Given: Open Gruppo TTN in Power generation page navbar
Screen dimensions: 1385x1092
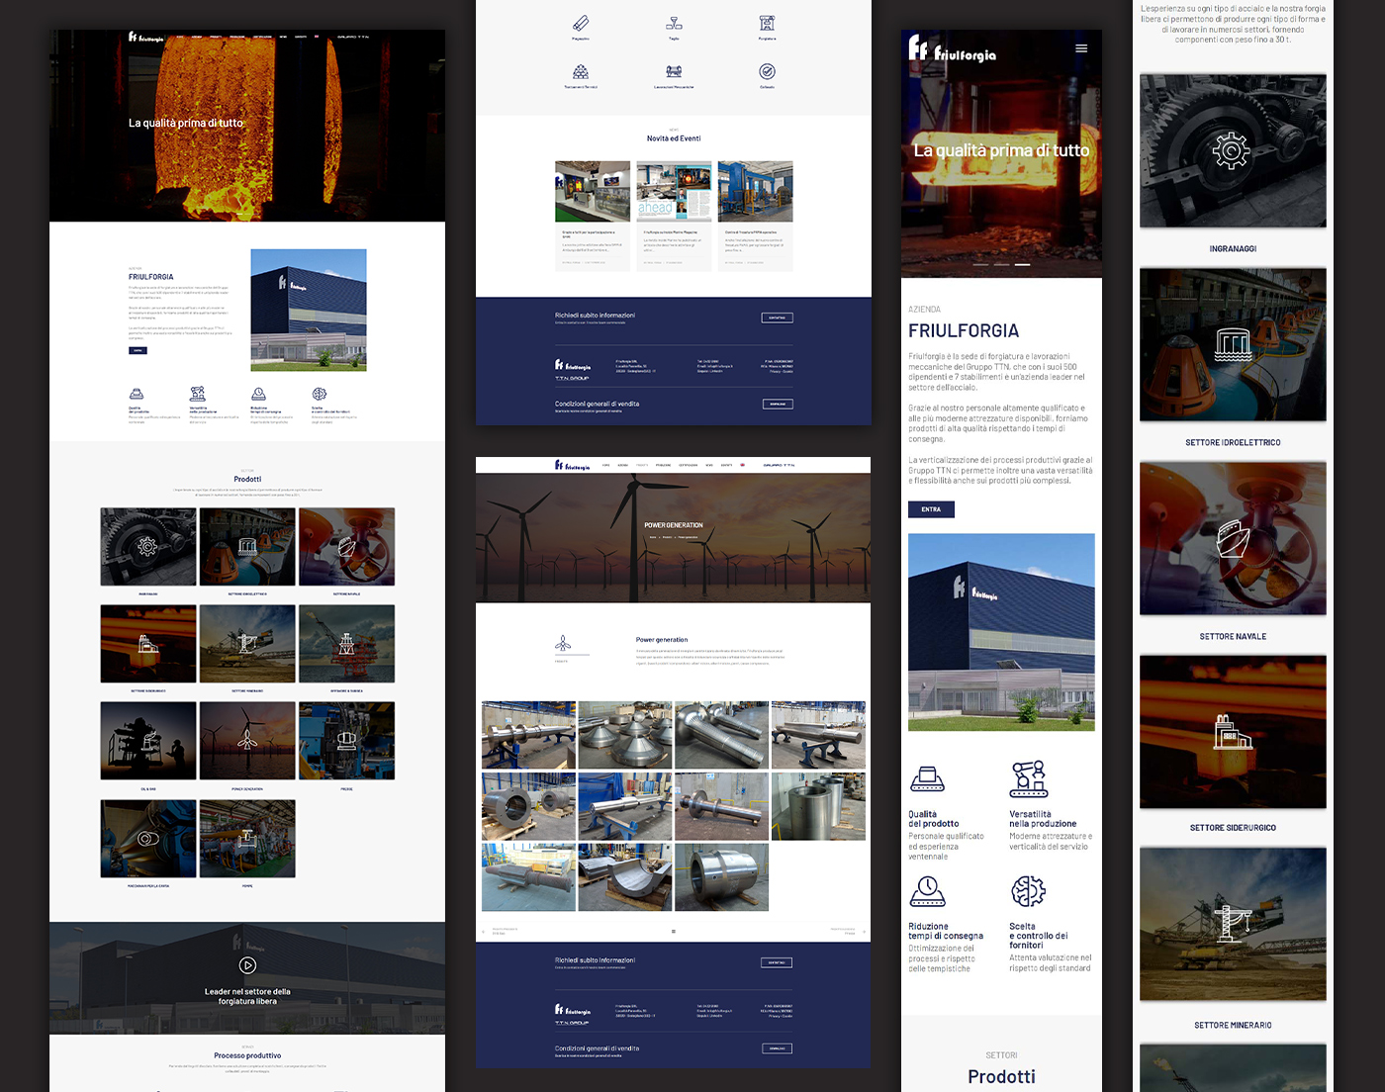Looking at the screenshot, I should (x=779, y=465).
